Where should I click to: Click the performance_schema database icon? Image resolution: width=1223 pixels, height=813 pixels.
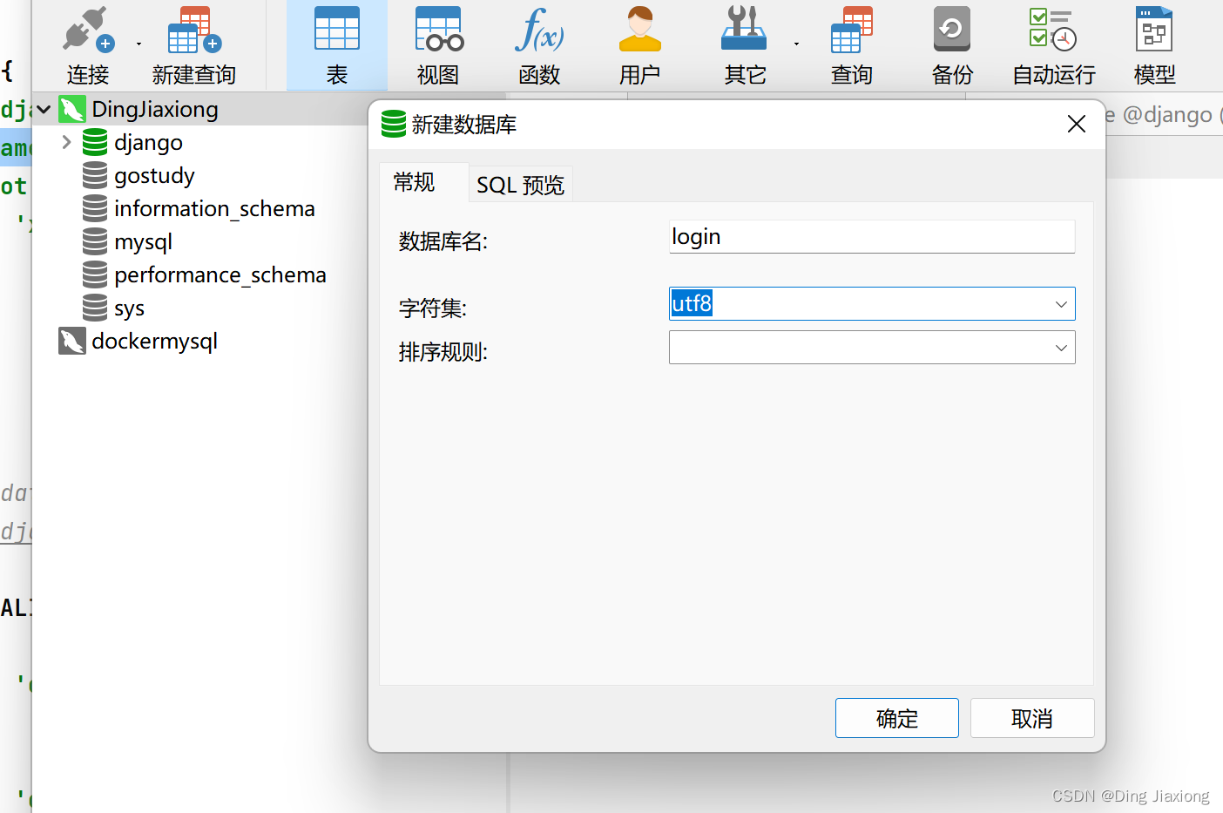[95, 274]
